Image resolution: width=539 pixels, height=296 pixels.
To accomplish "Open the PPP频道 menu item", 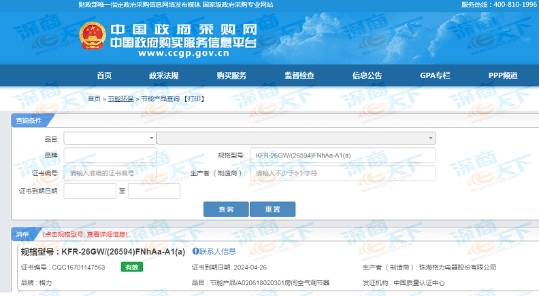I will [x=503, y=75].
